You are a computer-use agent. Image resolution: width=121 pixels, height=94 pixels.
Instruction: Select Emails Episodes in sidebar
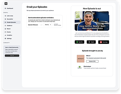[x=12, y=22]
